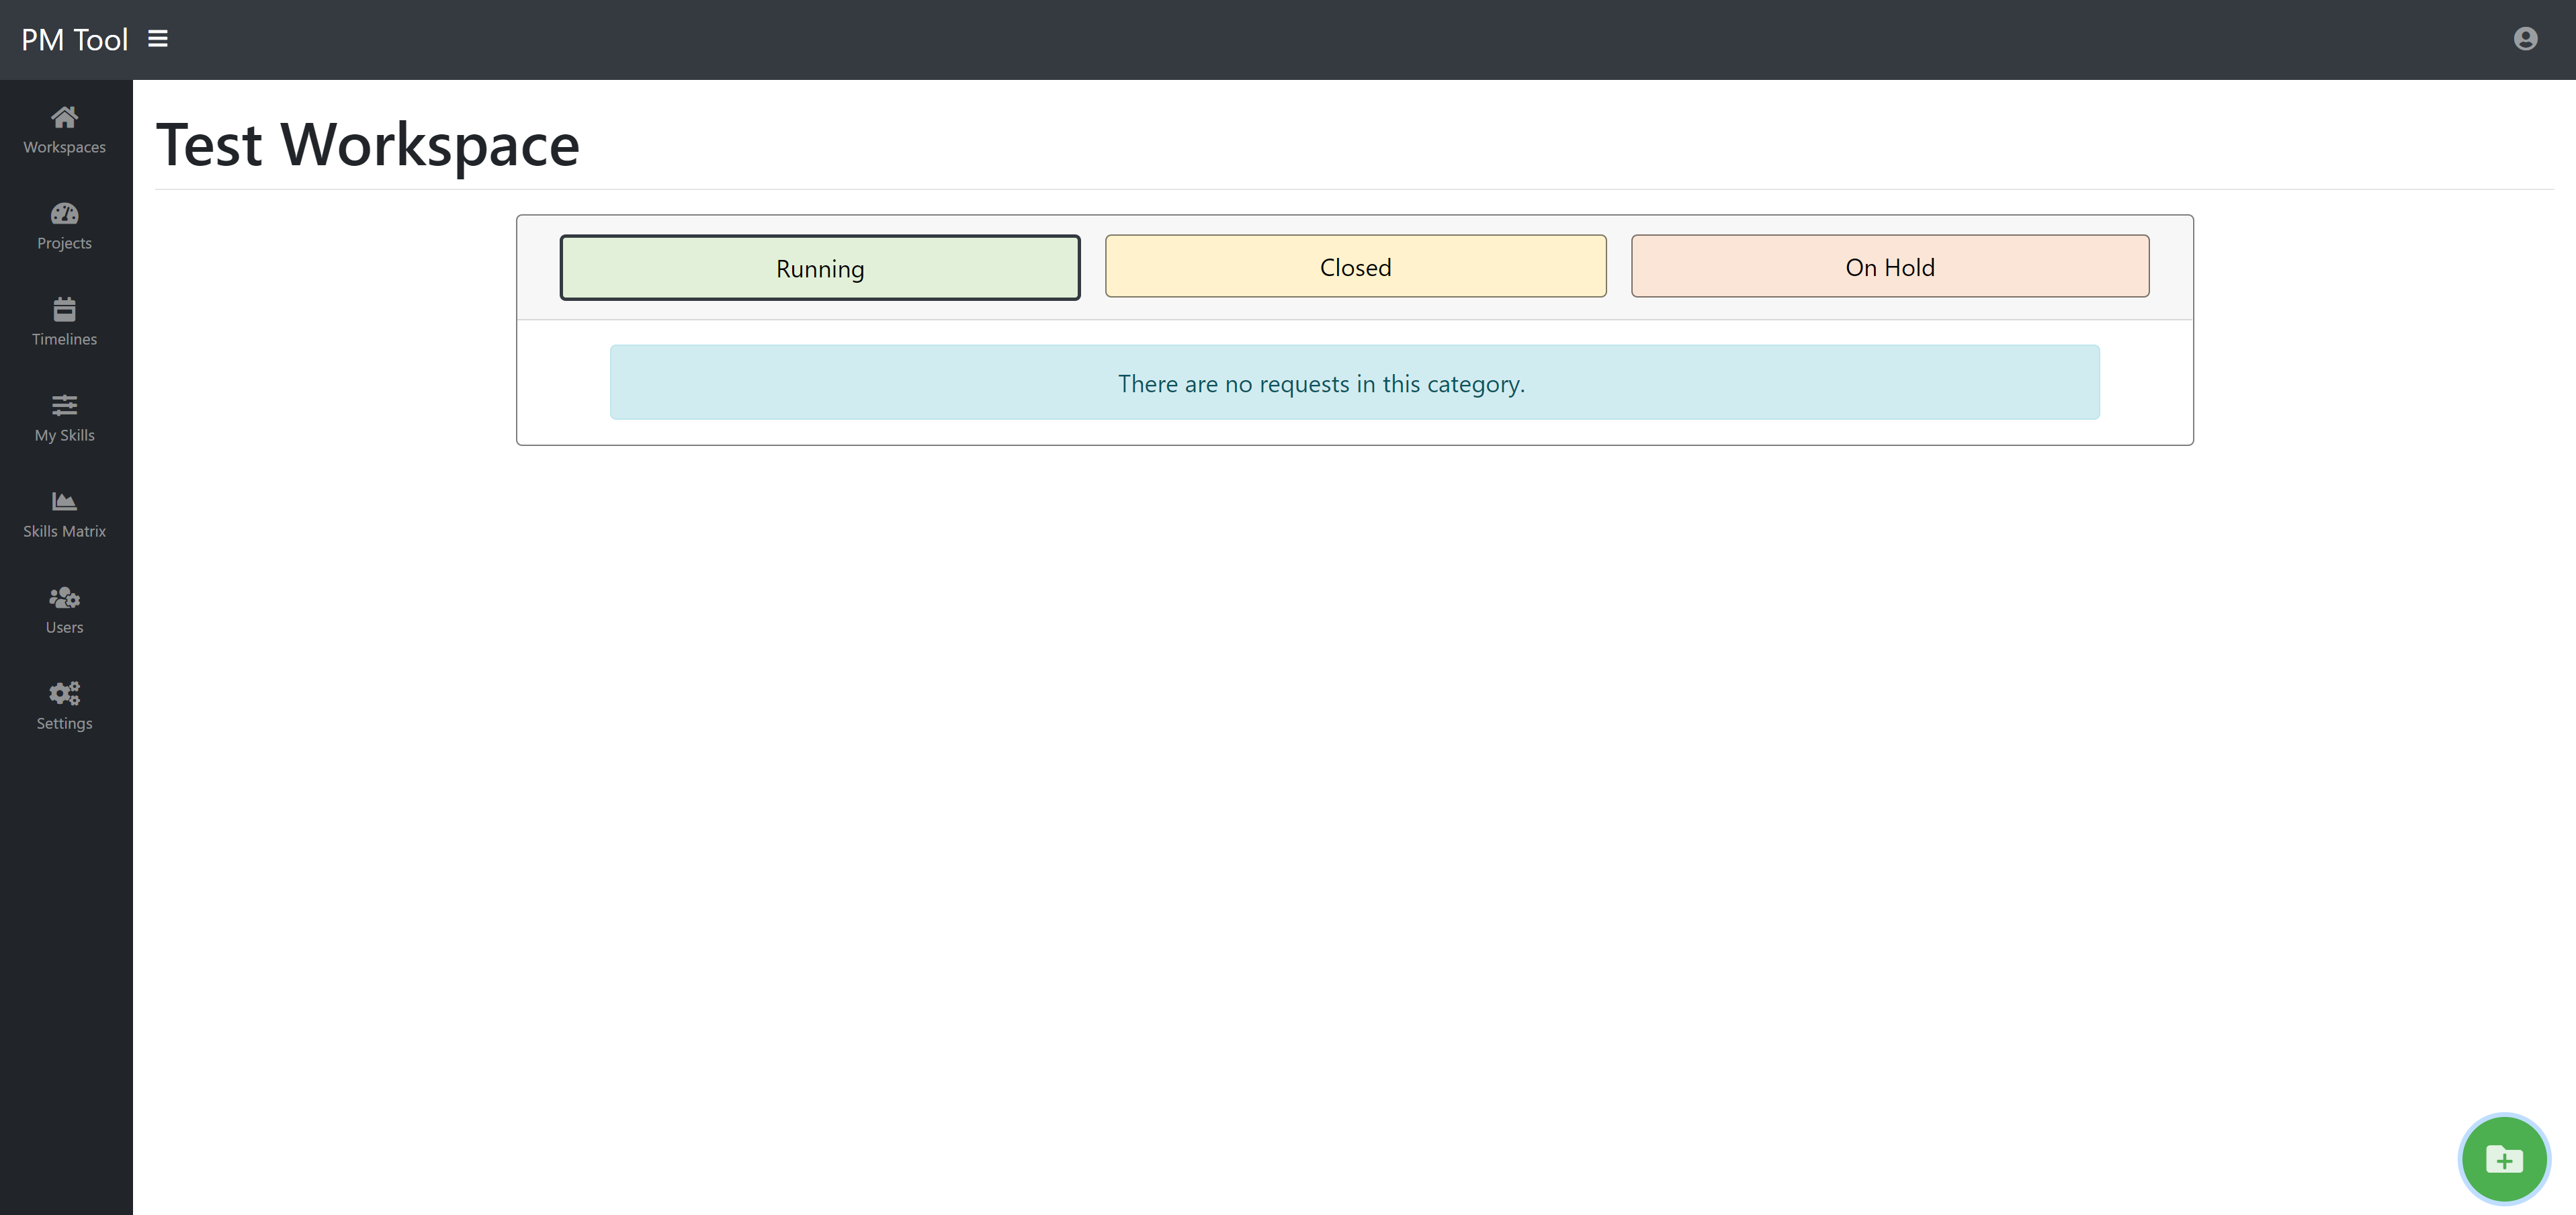Open Skills Matrix chart icon

pyautogui.click(x=64, y=501)
